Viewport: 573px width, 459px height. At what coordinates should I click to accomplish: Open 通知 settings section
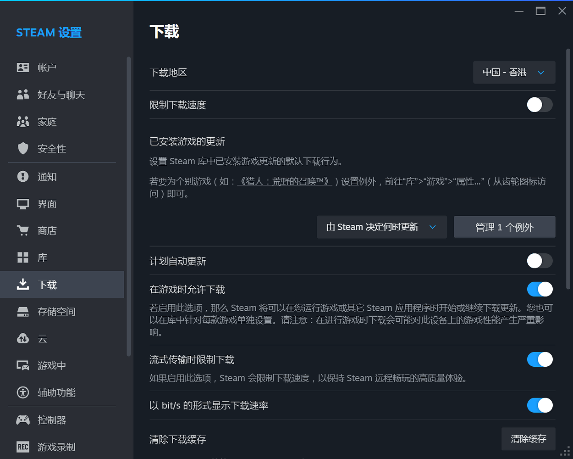(62, 176)
